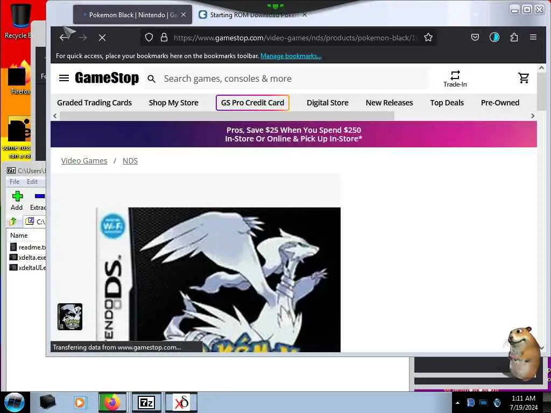
Task: Open the NDS breadcrumb link
Action: pos(130,161)
